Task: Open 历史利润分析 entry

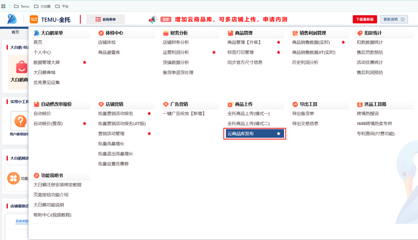Action: point(305,63)
